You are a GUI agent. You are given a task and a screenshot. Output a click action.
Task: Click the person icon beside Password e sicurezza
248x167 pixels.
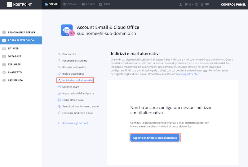59,61
